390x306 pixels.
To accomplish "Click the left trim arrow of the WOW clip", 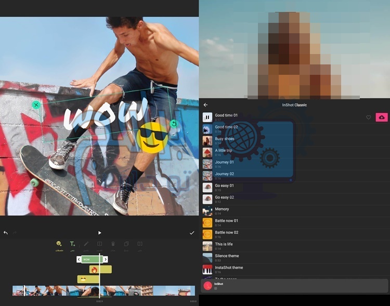I will [x=79, y=259].
